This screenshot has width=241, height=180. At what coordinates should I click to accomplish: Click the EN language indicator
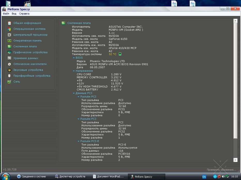click(204, 177)
